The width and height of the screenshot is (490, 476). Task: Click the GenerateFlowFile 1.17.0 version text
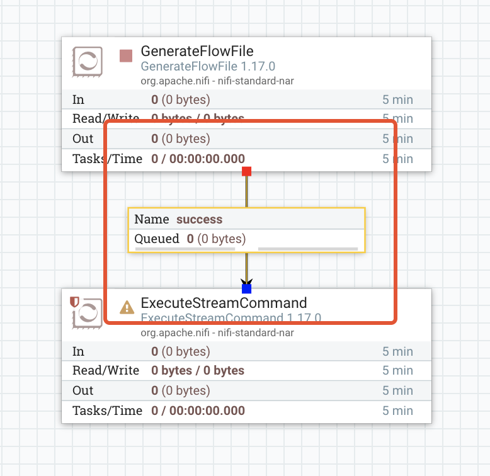(208, 67)
